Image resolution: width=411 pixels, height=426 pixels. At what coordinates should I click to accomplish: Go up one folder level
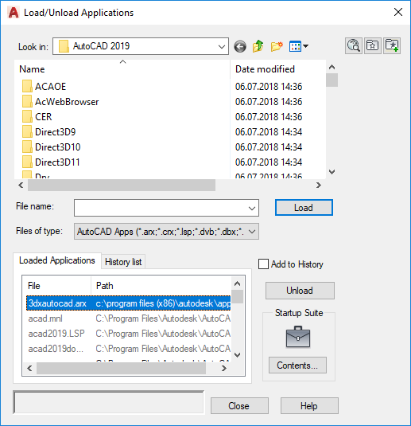[258, 46]
